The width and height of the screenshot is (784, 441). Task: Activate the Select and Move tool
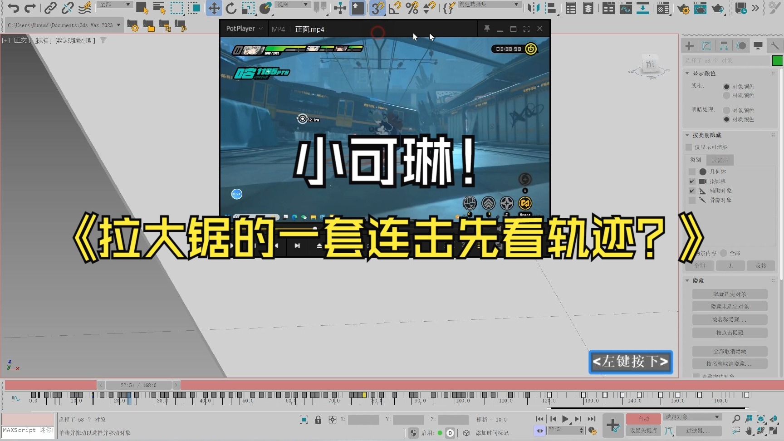[x=214, y=8]
